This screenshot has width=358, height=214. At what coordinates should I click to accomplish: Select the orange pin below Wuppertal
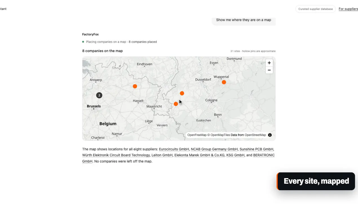click(x=224, y=82)
